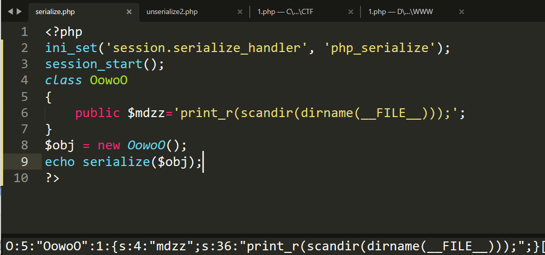
Task: Open the 1.php C\...\CTF tab
Action: click(x=285, y=12)
